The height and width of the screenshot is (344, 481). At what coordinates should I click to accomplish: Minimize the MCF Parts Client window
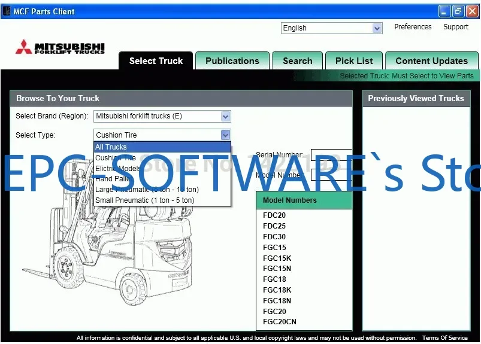(x=444, y=11)
